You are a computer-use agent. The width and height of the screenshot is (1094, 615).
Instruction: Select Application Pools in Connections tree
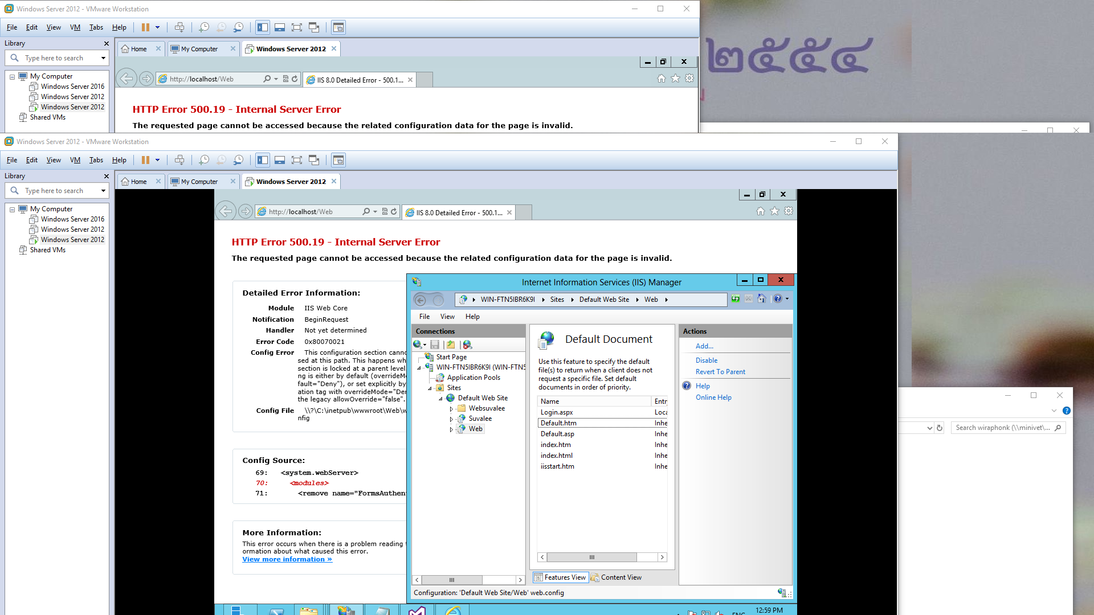click(x=473, y=378)
